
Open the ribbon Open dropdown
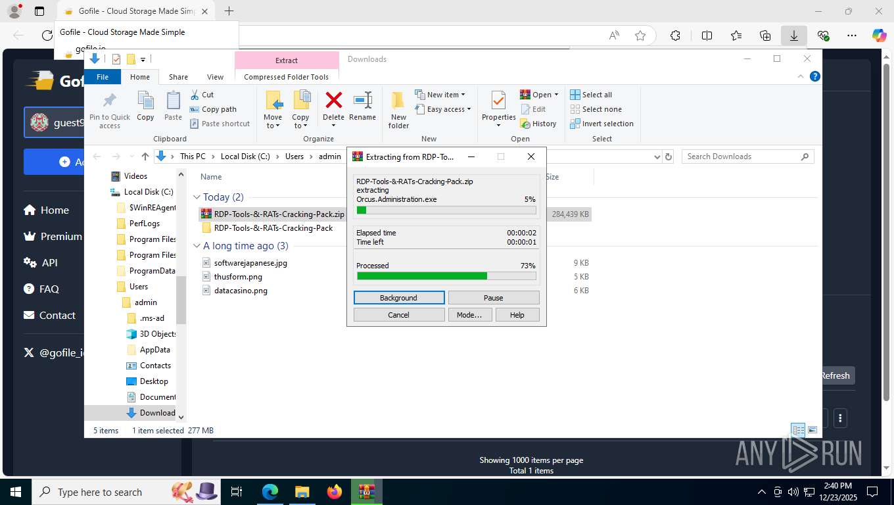click(539, 95)
